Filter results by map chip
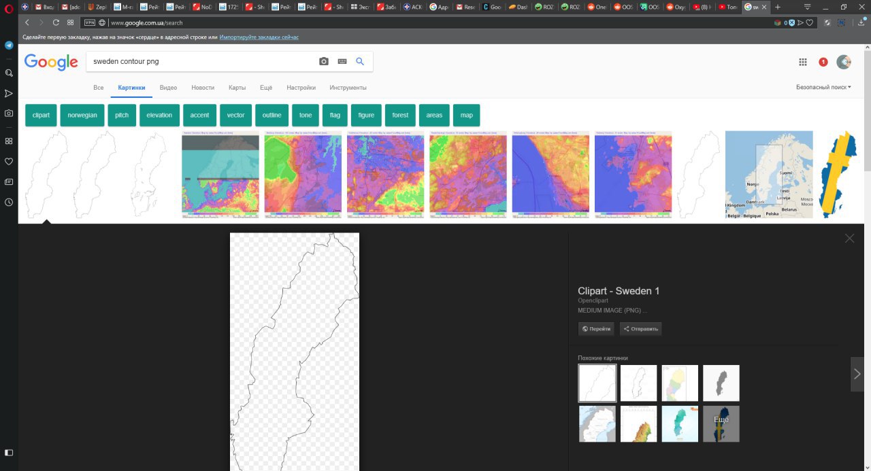The image size is (871, 471). point(466,115)
